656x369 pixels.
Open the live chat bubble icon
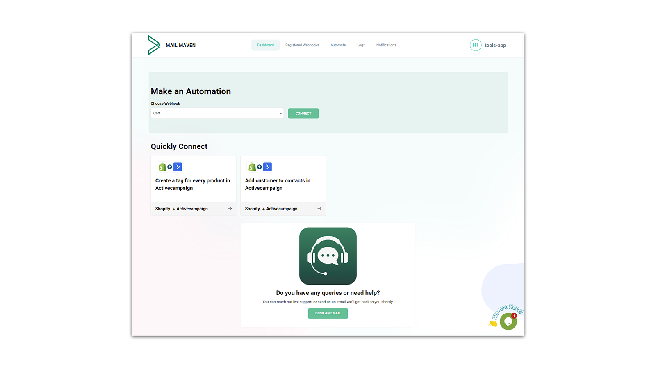click(x=508, y=321)
